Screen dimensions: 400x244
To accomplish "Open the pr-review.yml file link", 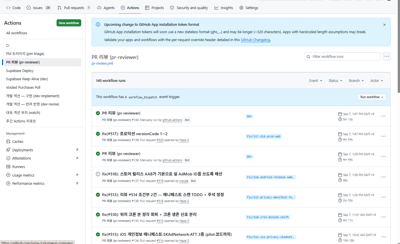I will click(102, 63).
